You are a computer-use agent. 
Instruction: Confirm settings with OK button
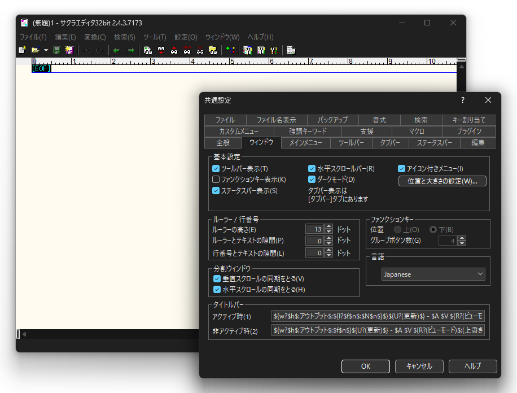click(x=365, y=366)
